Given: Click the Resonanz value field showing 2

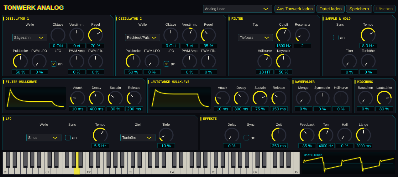Looking at the screenshot, I should (x=302, y=46).
